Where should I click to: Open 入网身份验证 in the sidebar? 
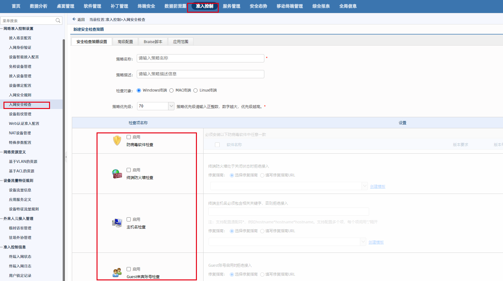tap(20, 48)
